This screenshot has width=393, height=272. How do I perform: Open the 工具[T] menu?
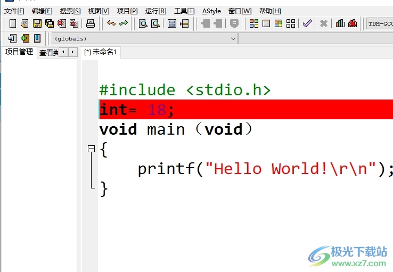click(x=184, y=11)
